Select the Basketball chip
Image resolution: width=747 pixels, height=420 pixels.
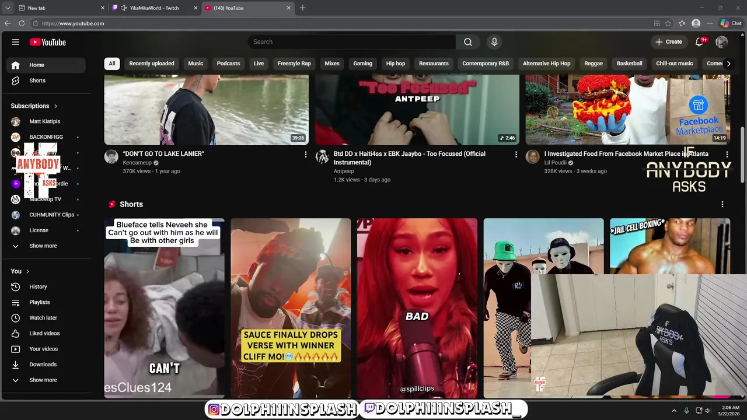(629, 64)
